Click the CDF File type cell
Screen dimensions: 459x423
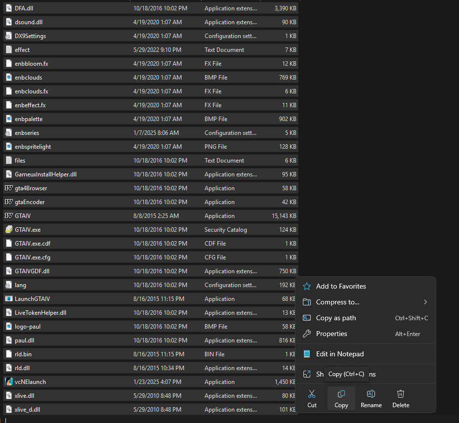click(x=215, y=244)
